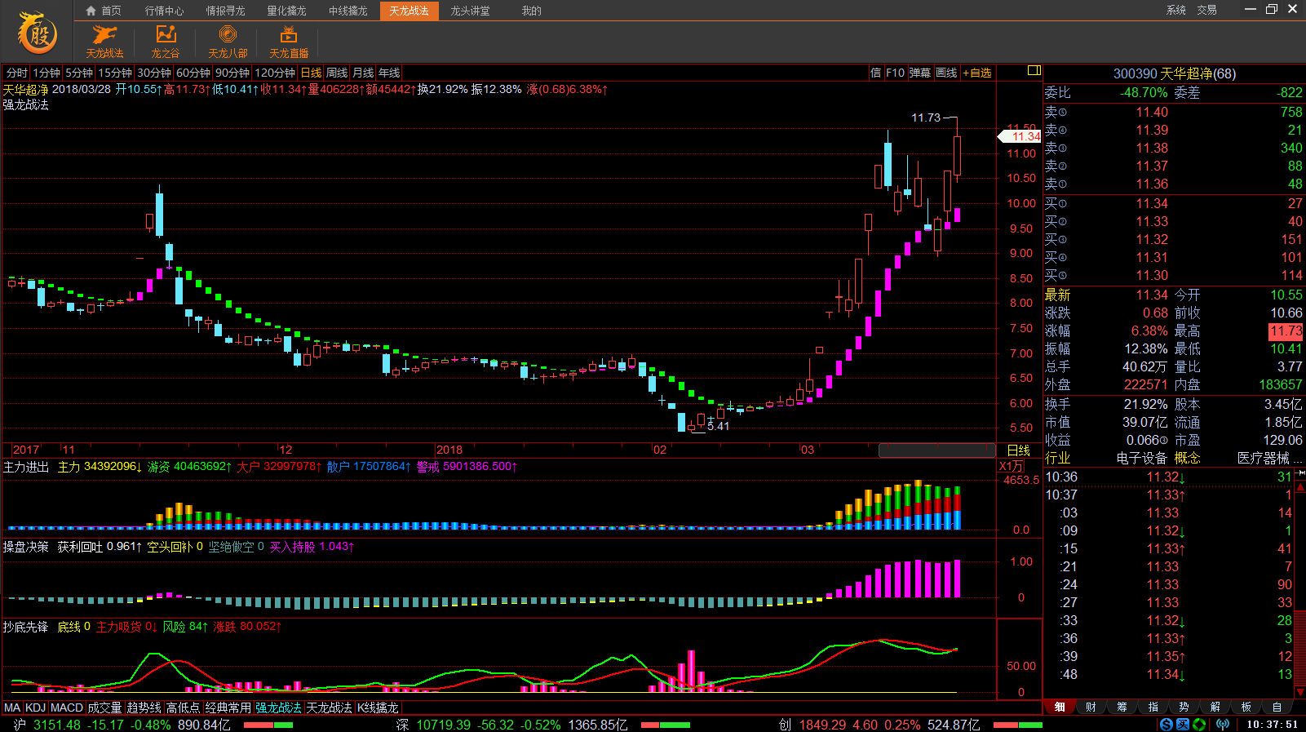Click the blue 买 buy status icon
The height and width of the screenshot is (732, 1306).
[x=1183, y=725]
